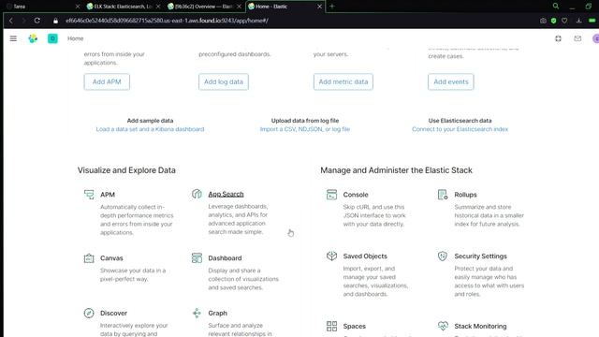
Task: Switch to the Tarea browser tab
Action: pyautogui.click(x=42, y=7)
